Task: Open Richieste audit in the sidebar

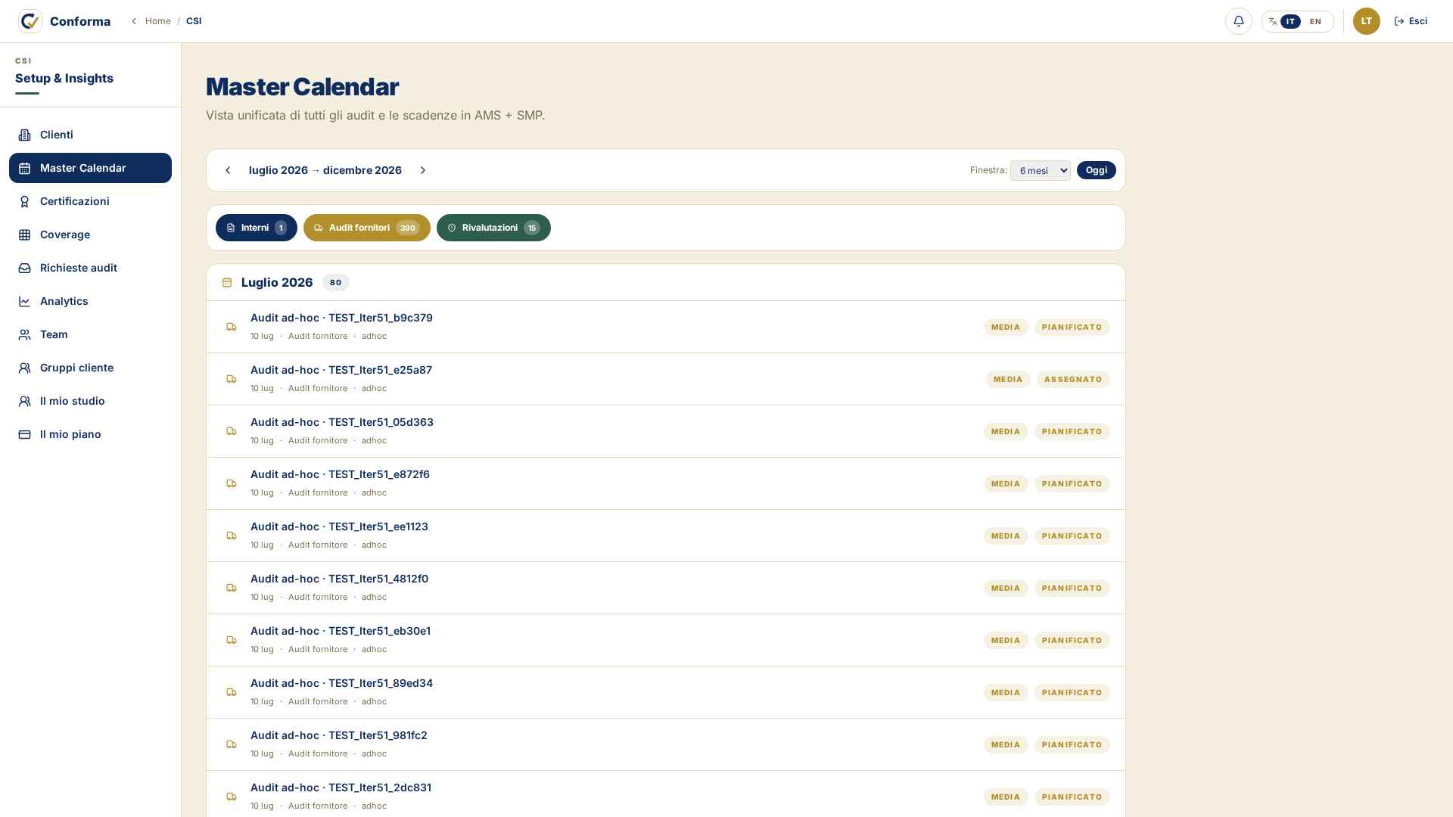Action: click(x=90, y=268)
